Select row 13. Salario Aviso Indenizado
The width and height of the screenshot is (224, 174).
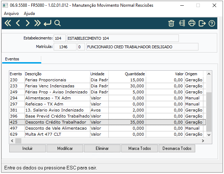[x=108, y=110]
